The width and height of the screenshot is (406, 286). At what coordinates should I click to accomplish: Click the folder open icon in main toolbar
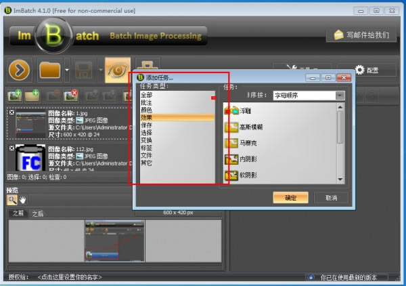49,70
